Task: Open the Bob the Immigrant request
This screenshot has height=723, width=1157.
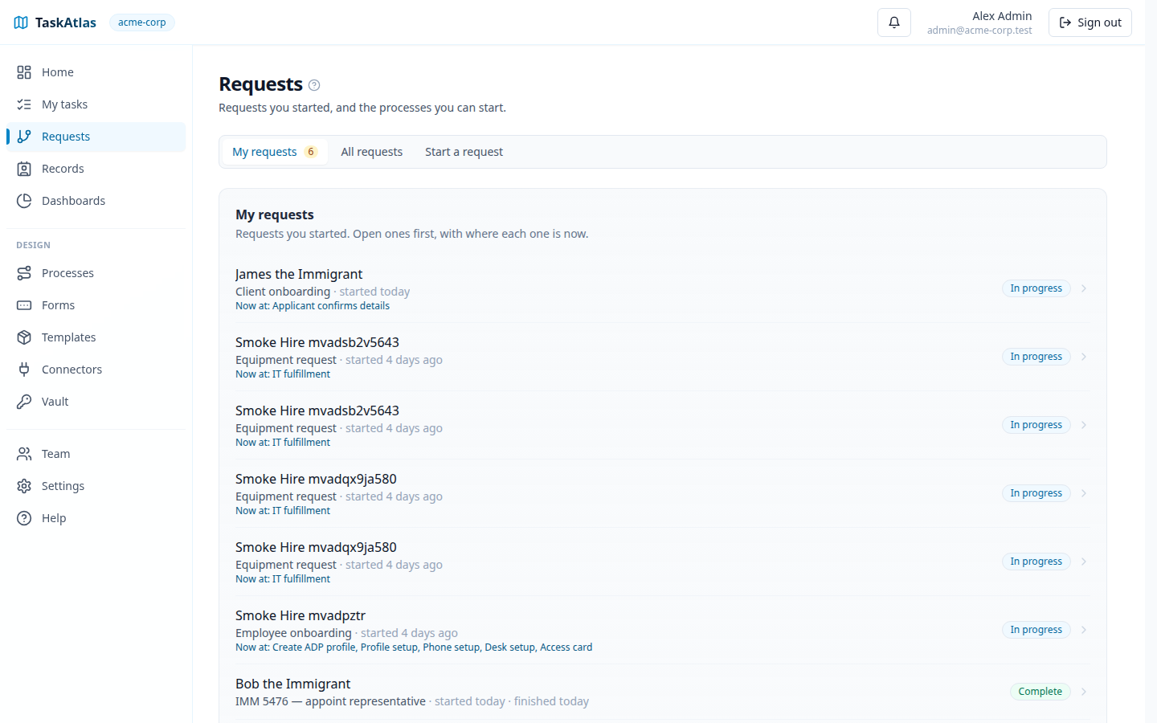Action: 662,692
